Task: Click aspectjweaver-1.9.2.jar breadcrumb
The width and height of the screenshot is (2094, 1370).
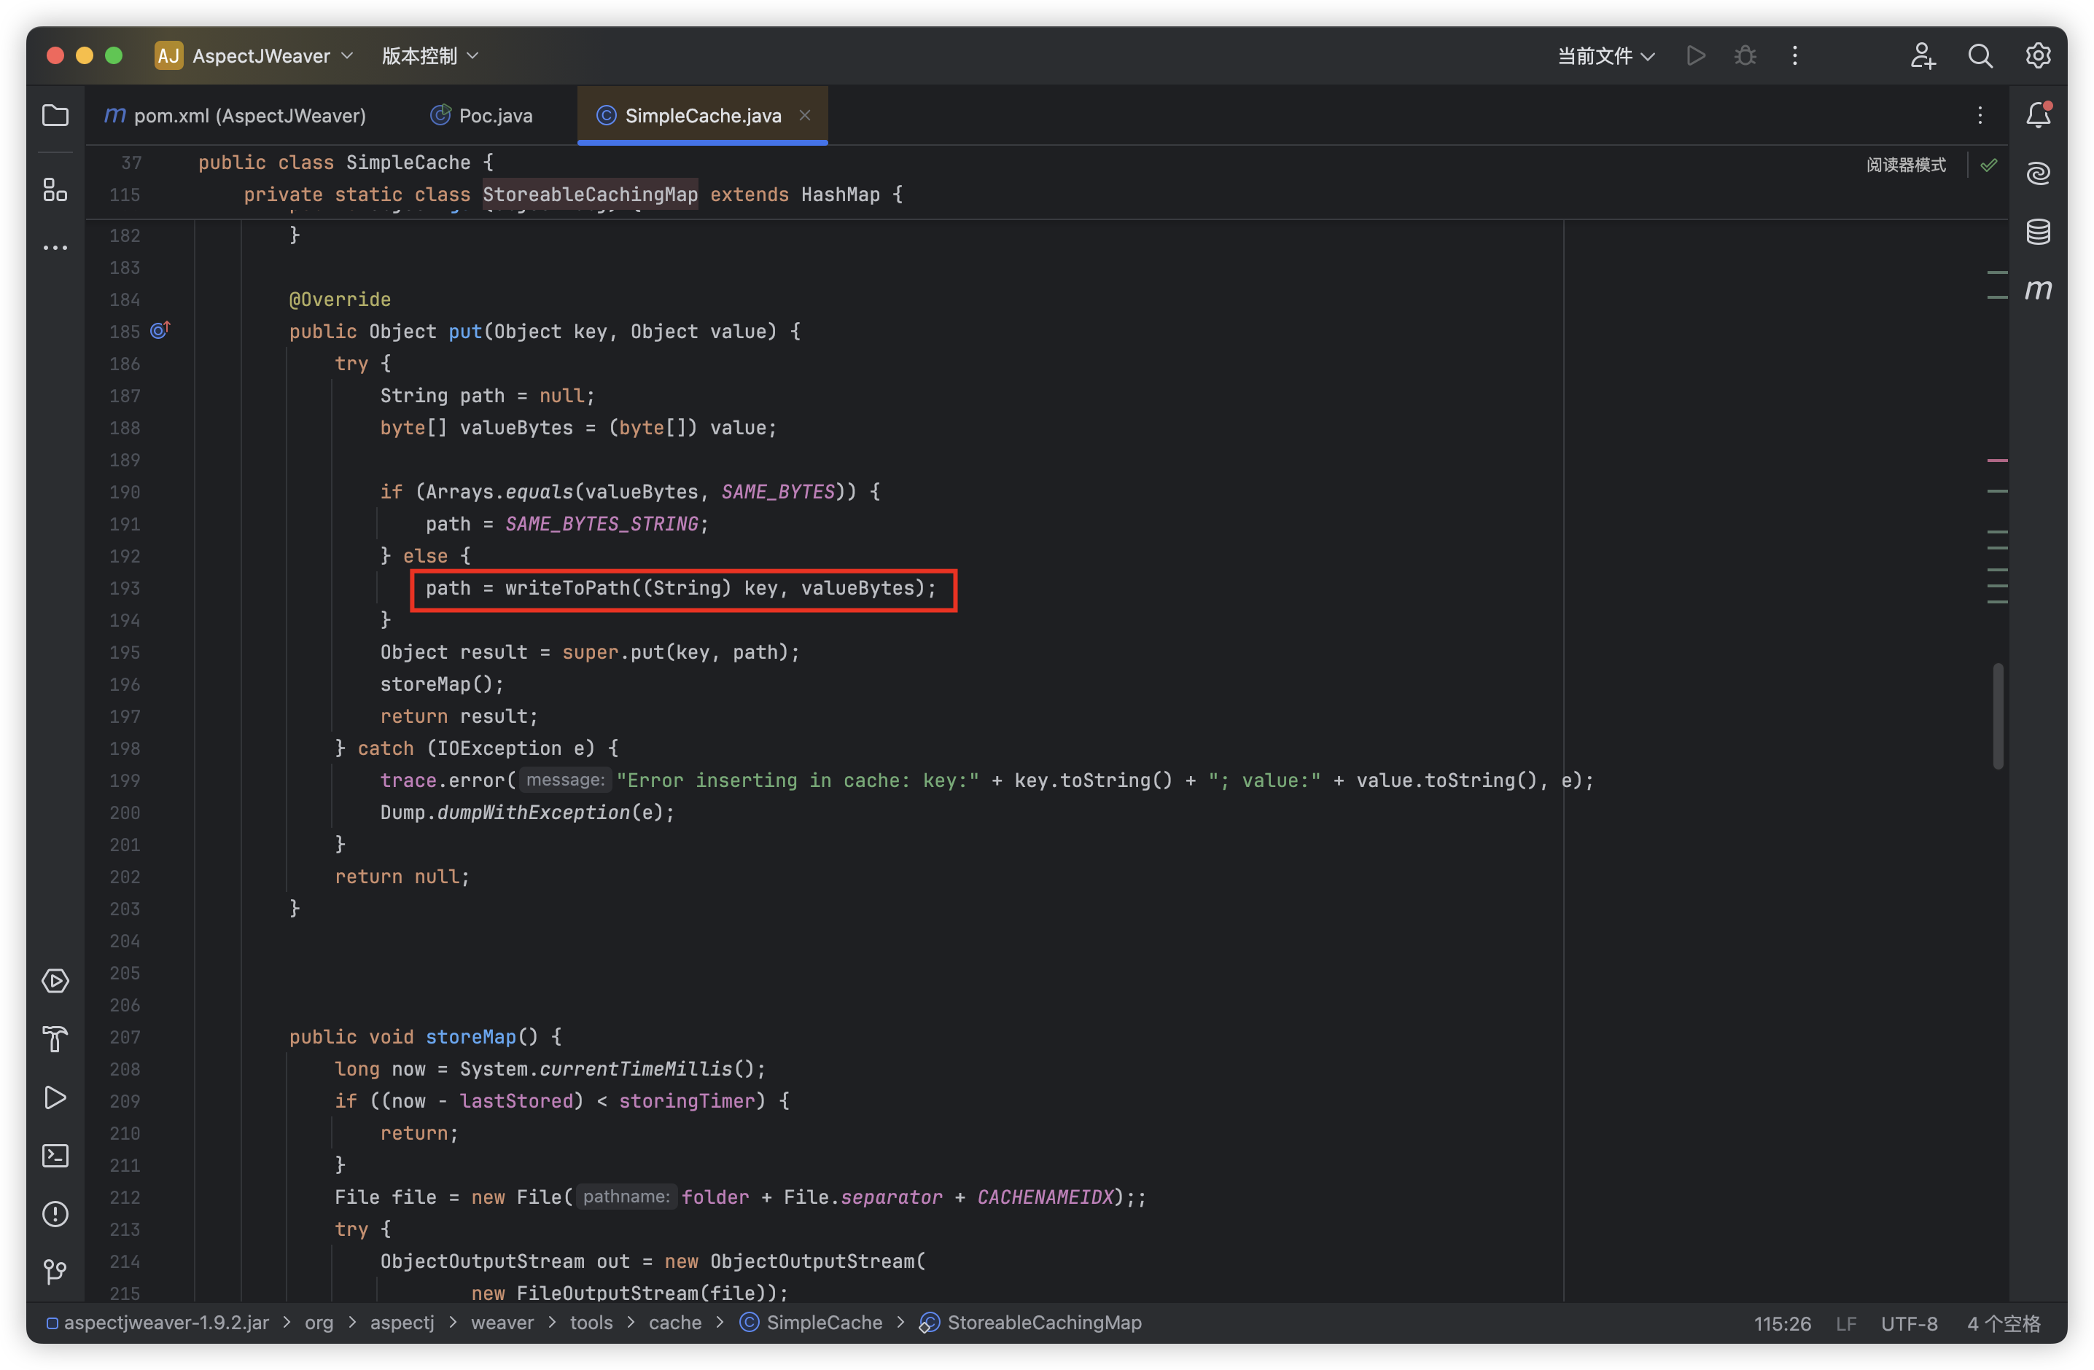Action: tap(158, 1323)
